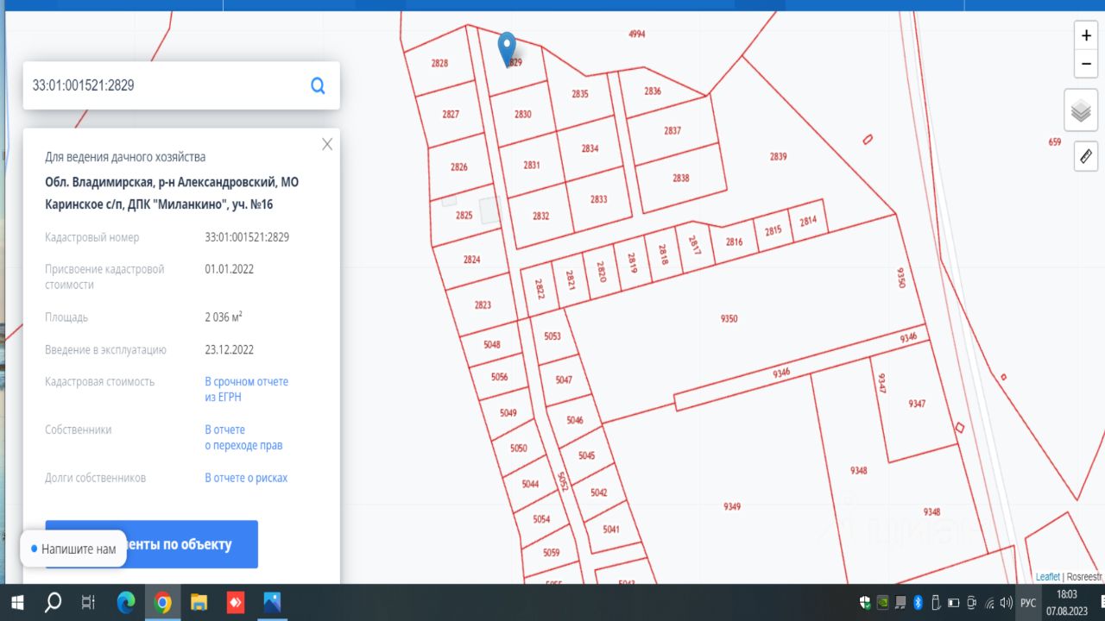Click the blue location pin marker

tap(508, 48)
